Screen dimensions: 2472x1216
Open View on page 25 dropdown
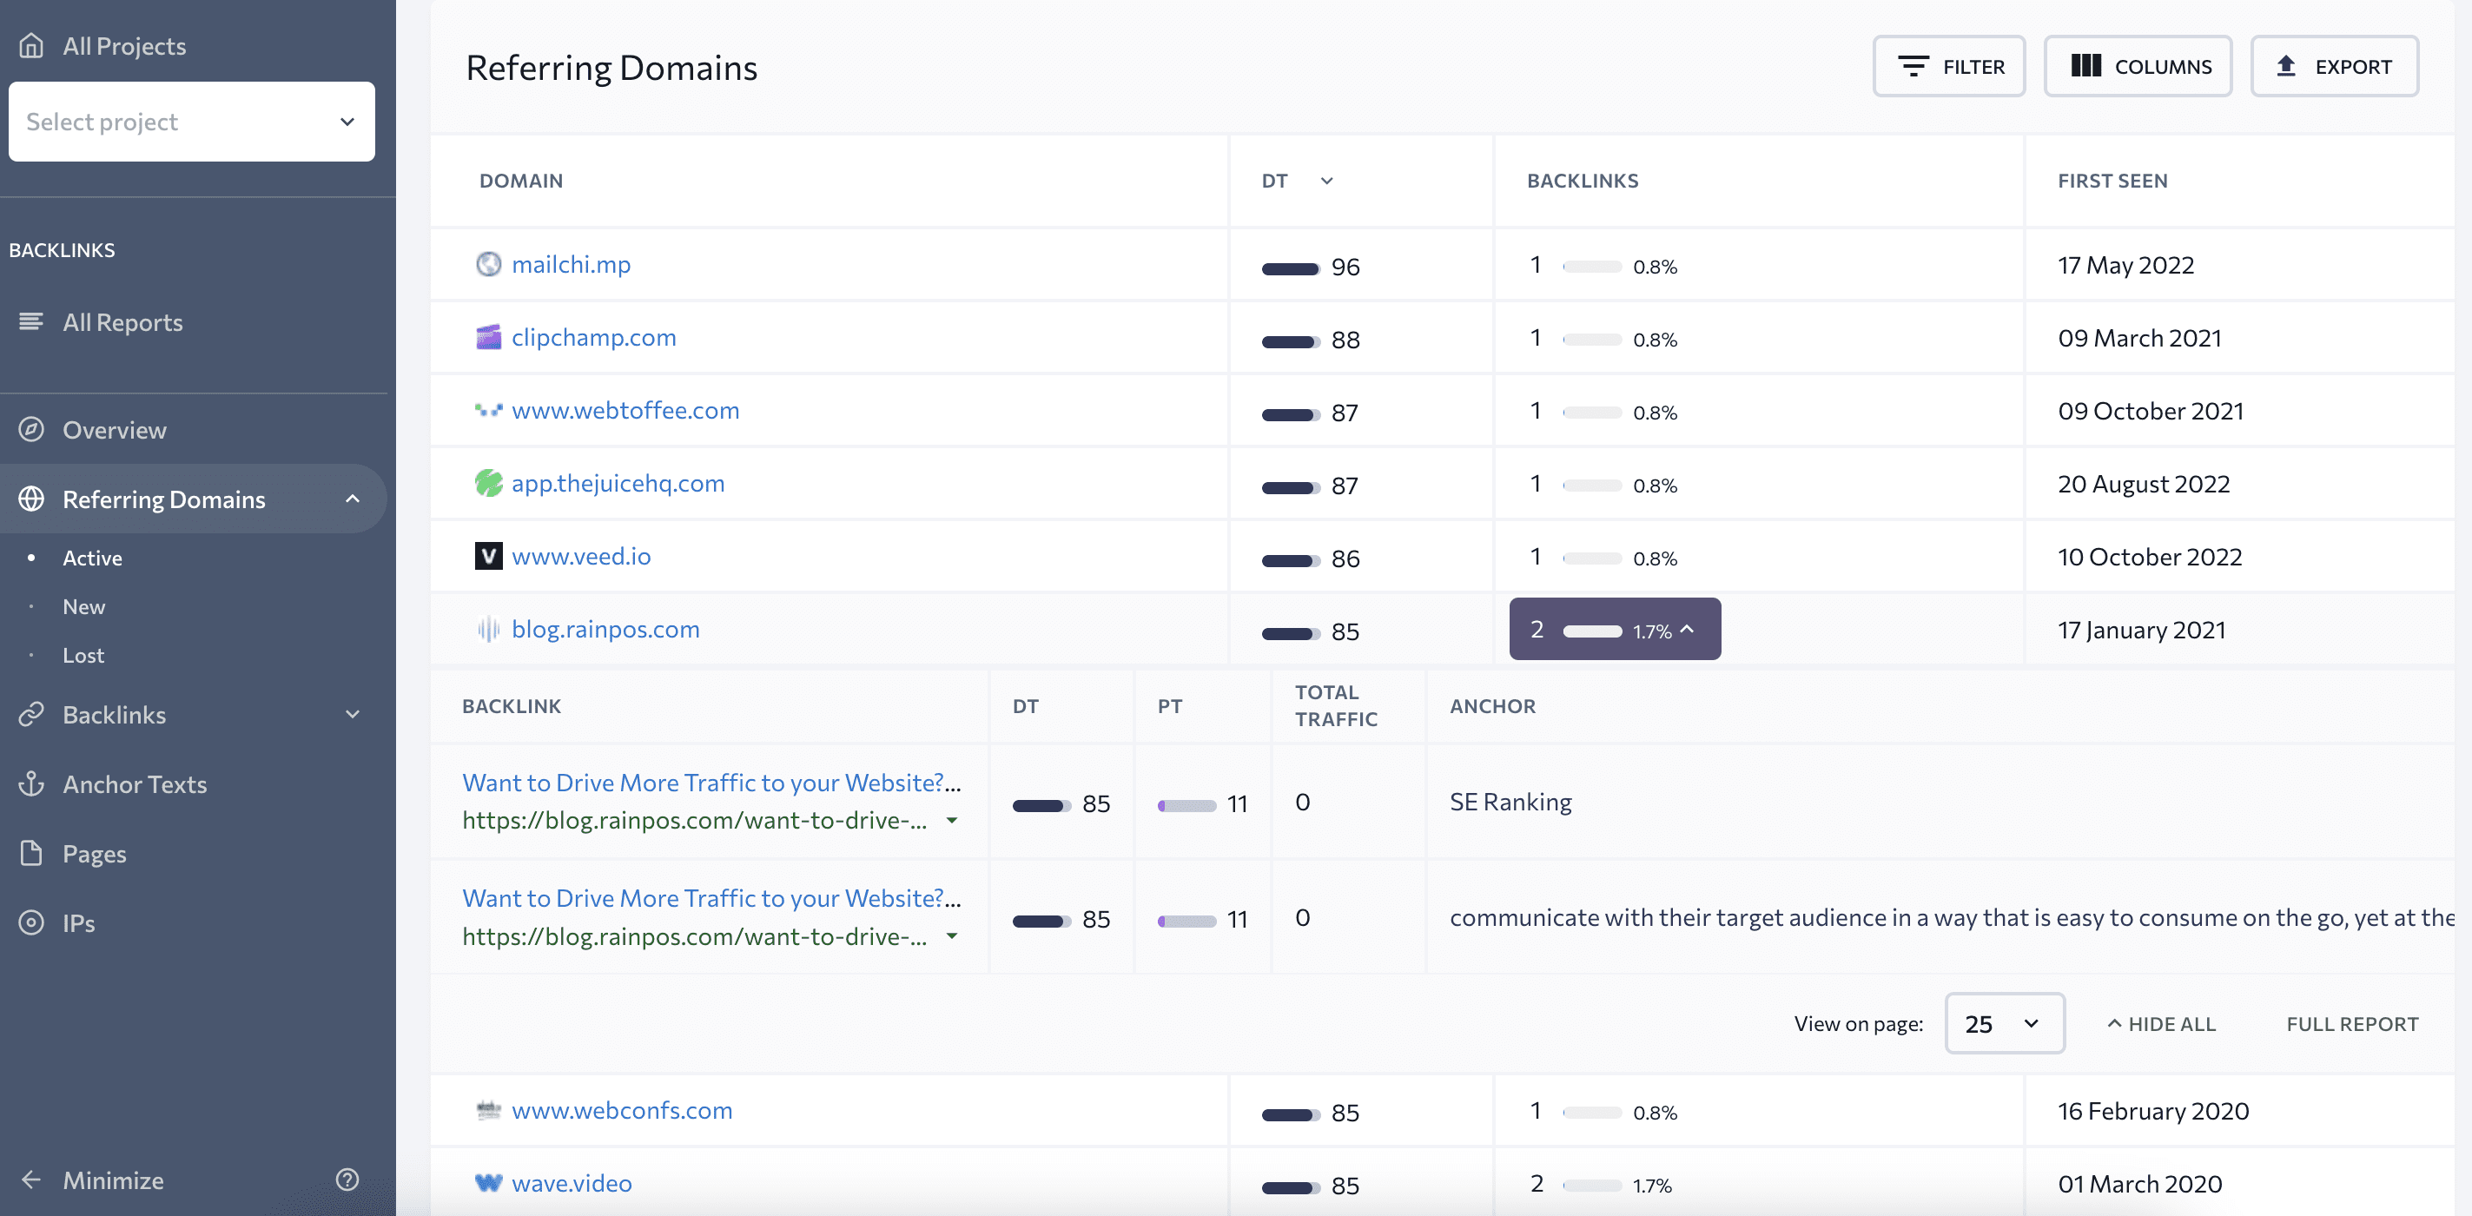(x=2004, y=1023)
